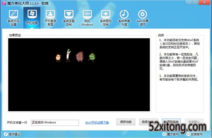Focus the 开机文字第一行 text field
The width and height of the screenshot is (212, 138).
click(55, 123)
